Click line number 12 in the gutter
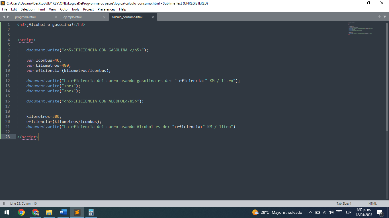 [x=7, y=81]
